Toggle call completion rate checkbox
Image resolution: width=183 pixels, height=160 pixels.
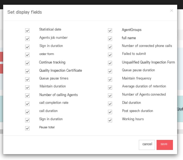point(27,104)
